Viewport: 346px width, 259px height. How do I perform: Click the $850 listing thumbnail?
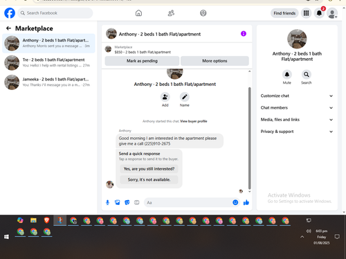[108, 49]
